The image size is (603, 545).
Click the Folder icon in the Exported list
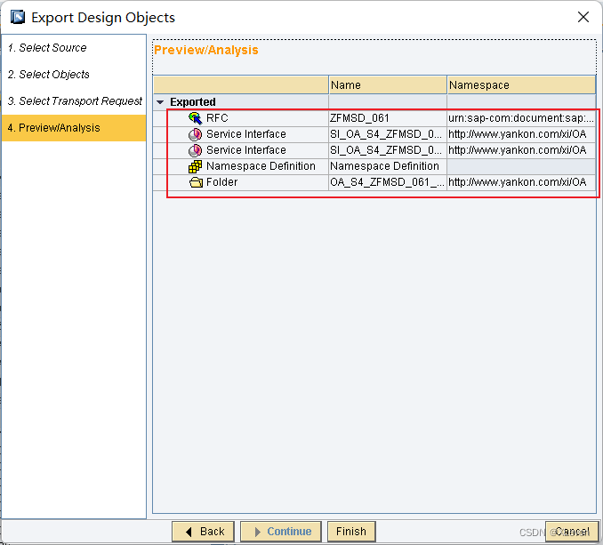click(196, 182)
